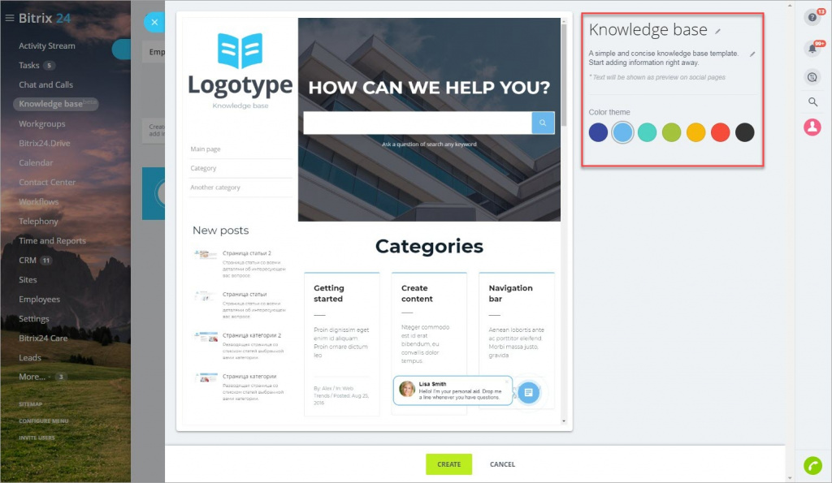This screenshot has height=483, width=832.
Task: Open the Getting started category card
Action: 342,343
